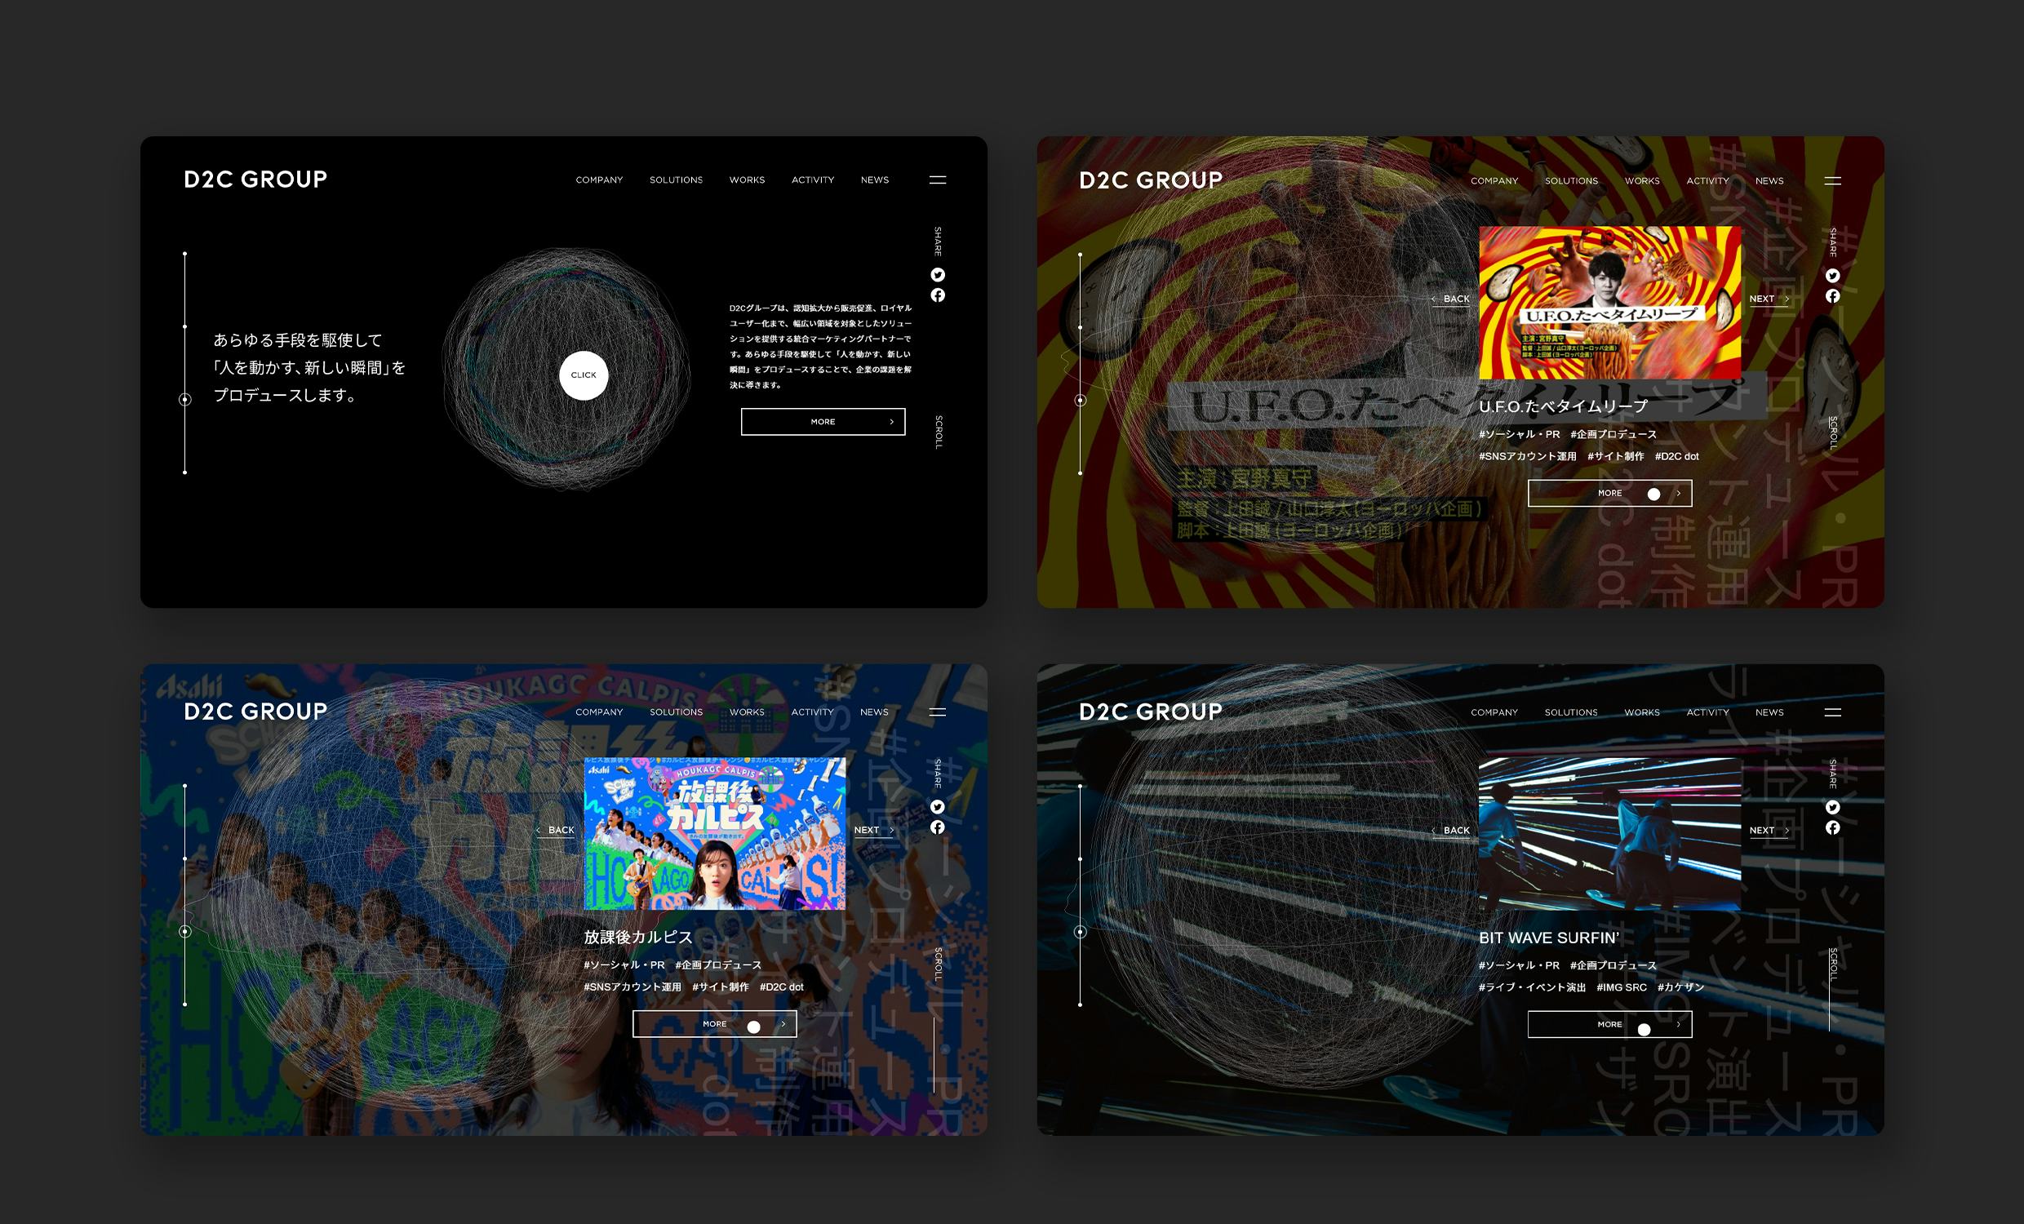2024x1224 pixels.
Task: Share on Facebook in U.F.O. mockup
Action: [x=1832, y=295]
